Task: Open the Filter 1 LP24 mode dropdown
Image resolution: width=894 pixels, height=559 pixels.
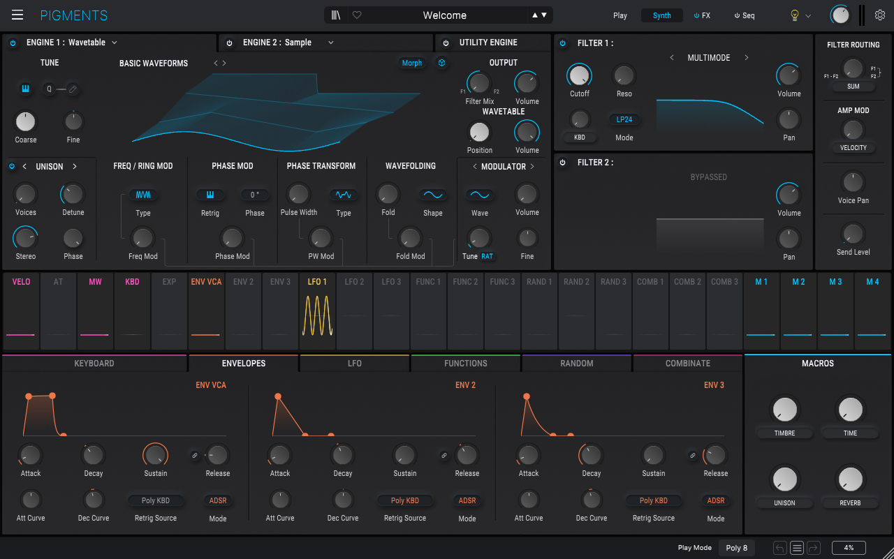Action: (x=624, y=119)
